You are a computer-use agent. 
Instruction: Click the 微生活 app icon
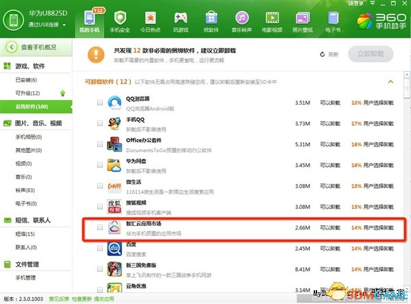click(114, 186)
